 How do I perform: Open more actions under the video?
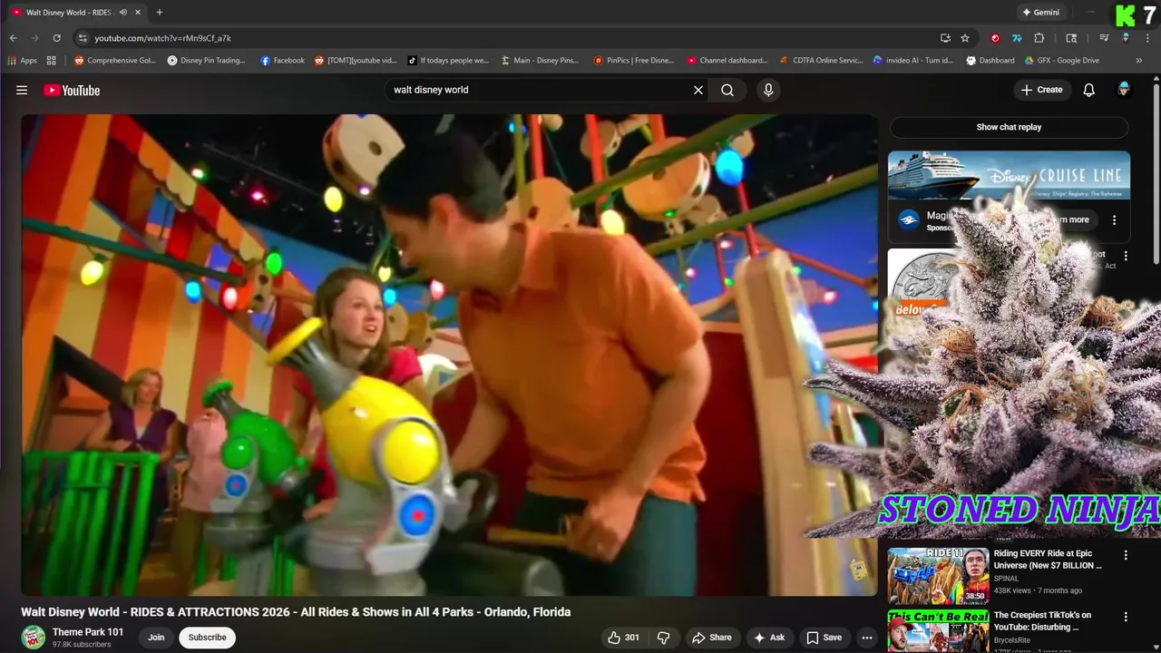pyautogui.click(x=866, y=638)
